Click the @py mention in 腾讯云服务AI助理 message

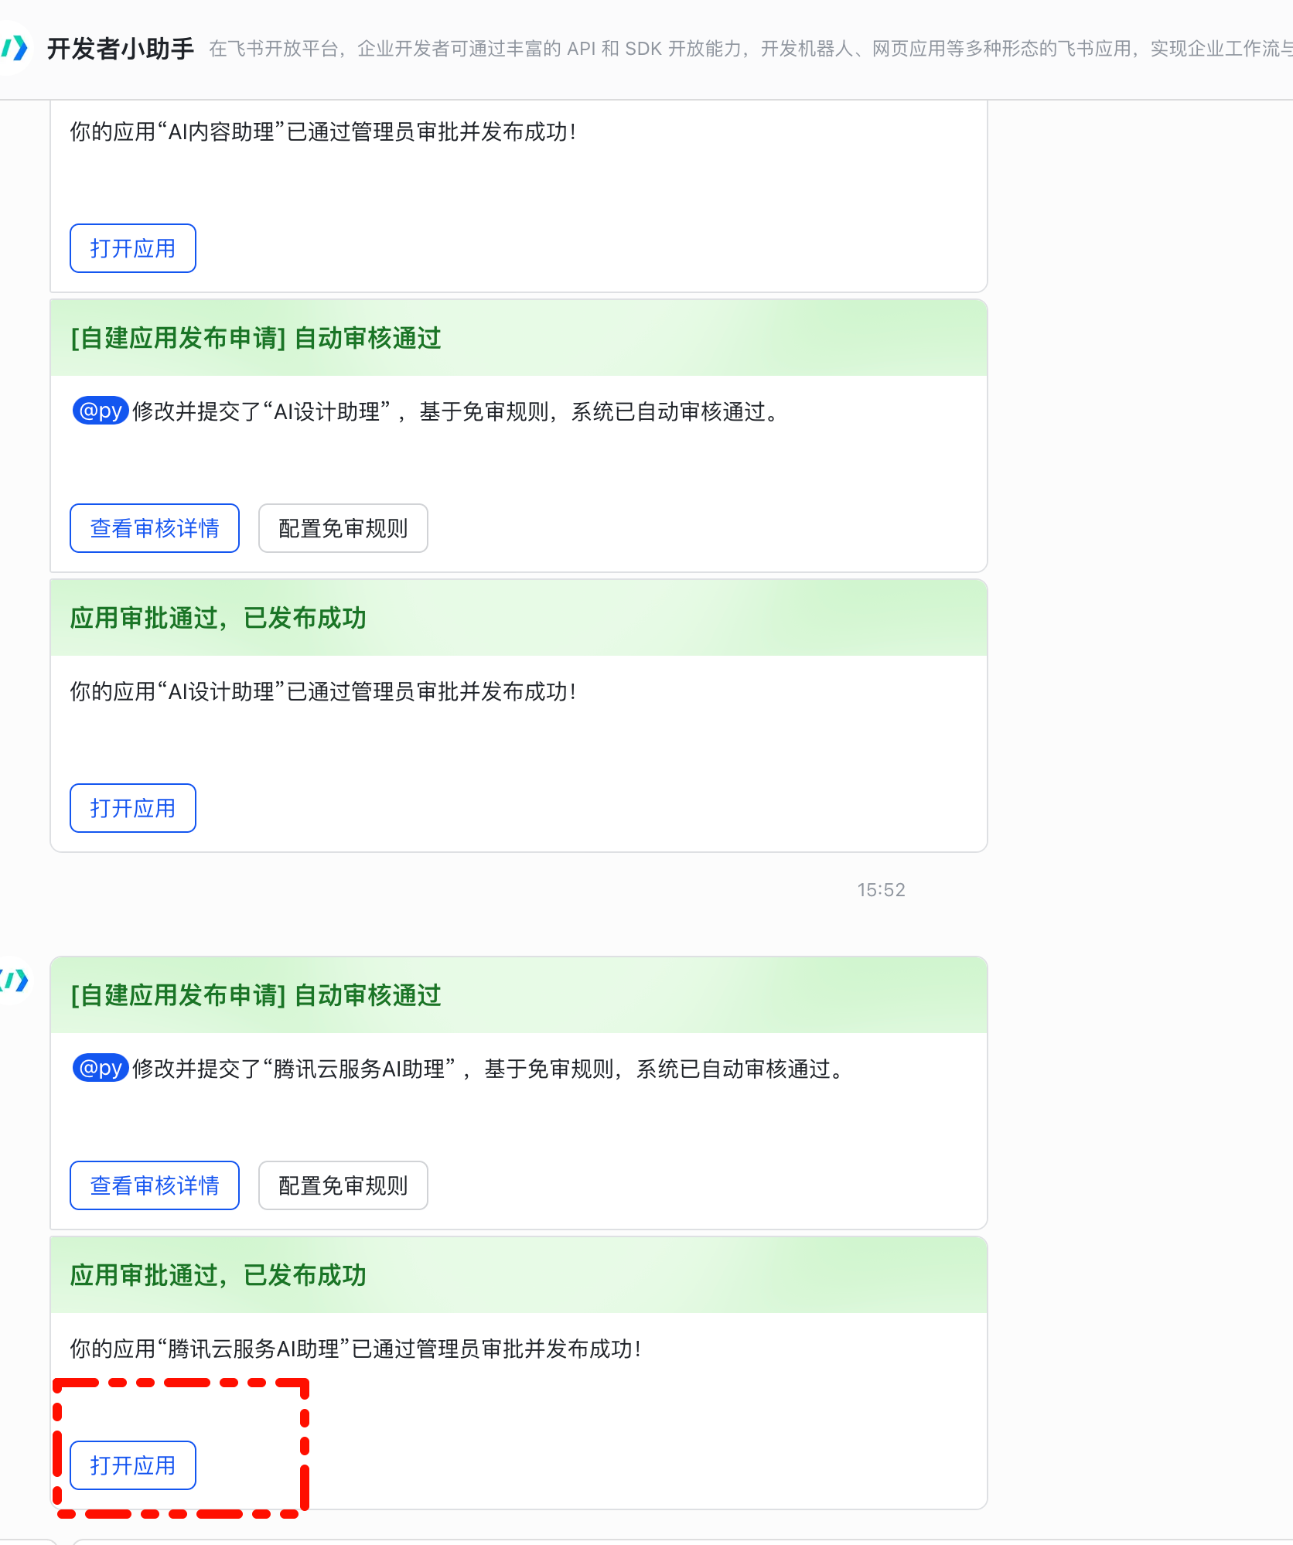click(99, 1069)
